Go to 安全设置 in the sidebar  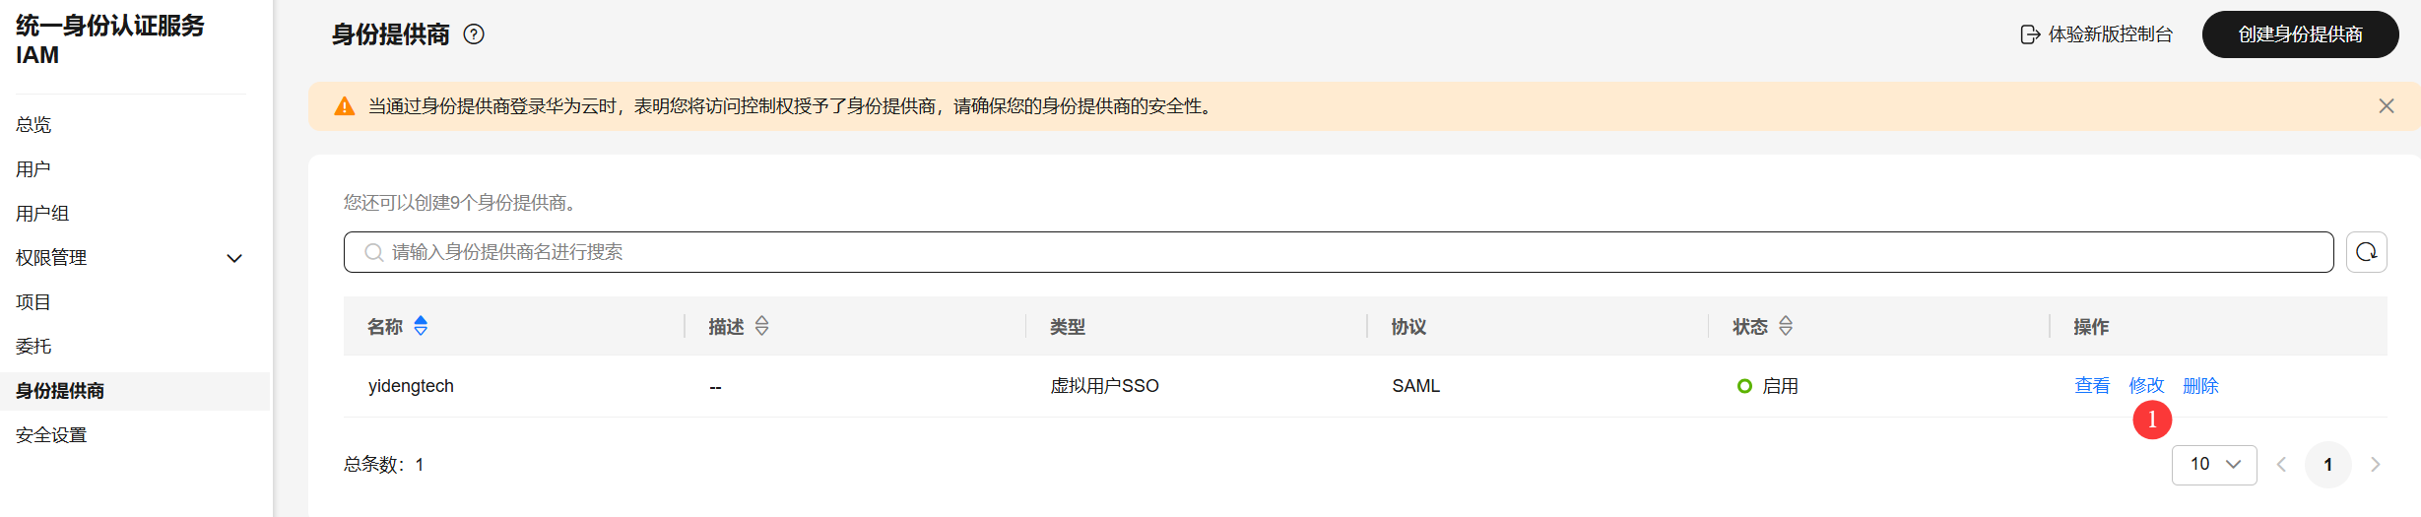pos(51,435)
